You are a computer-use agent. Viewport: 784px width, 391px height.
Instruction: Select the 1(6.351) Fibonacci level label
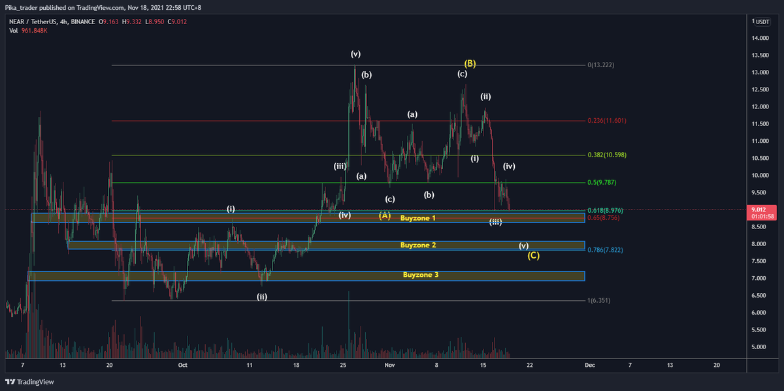click(600, 301)
